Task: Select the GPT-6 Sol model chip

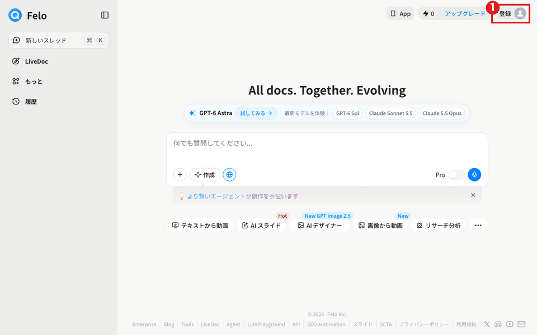Action: click(x=347, y=113)
